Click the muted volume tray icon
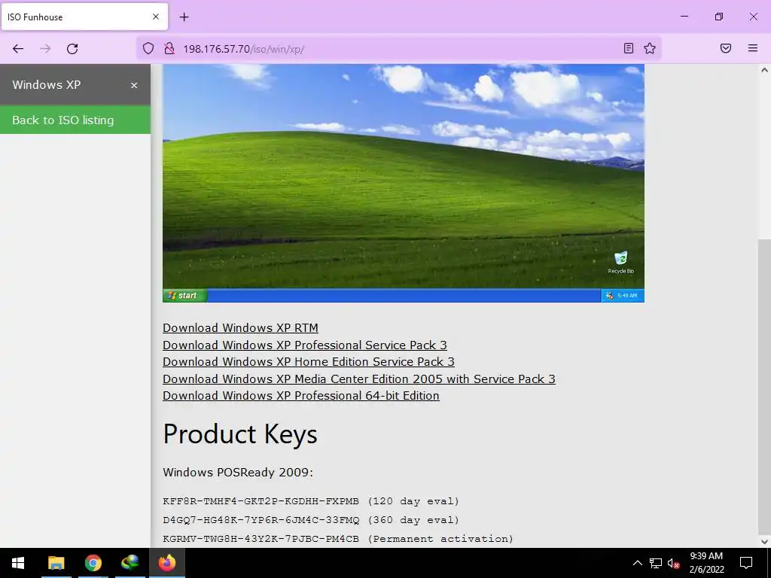Viewport: 771px width, 578px height. point(673,563)
